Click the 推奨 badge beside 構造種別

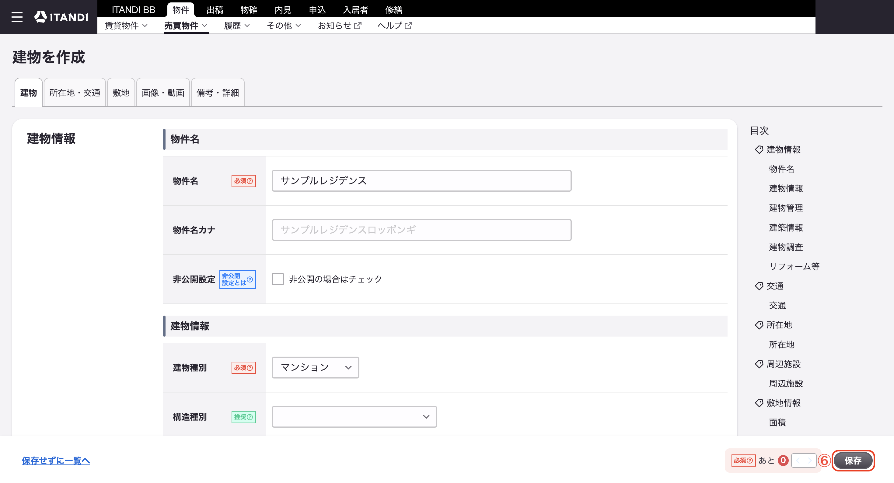pyautogui.click(x=244, y=417)
